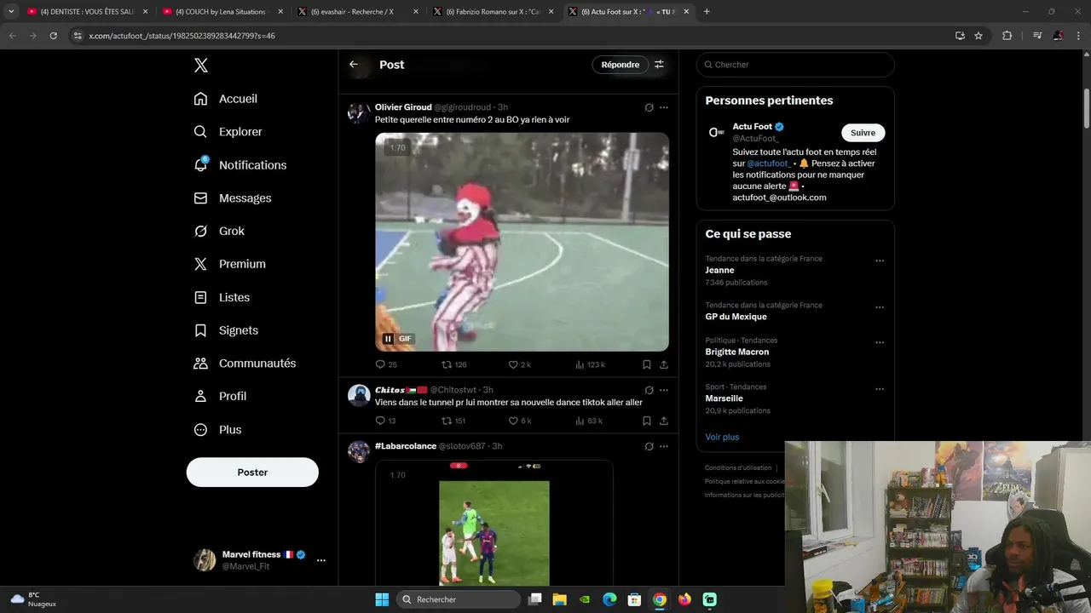Image resolution: width=1091 pixels, height=613 pixels.
Task: Open Firefox from the taskbar
Action: click(684, 599)
